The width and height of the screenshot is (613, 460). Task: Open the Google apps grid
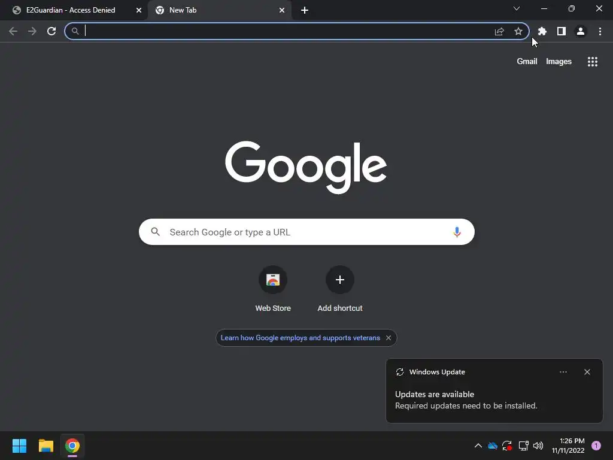[x=593, y=62]
